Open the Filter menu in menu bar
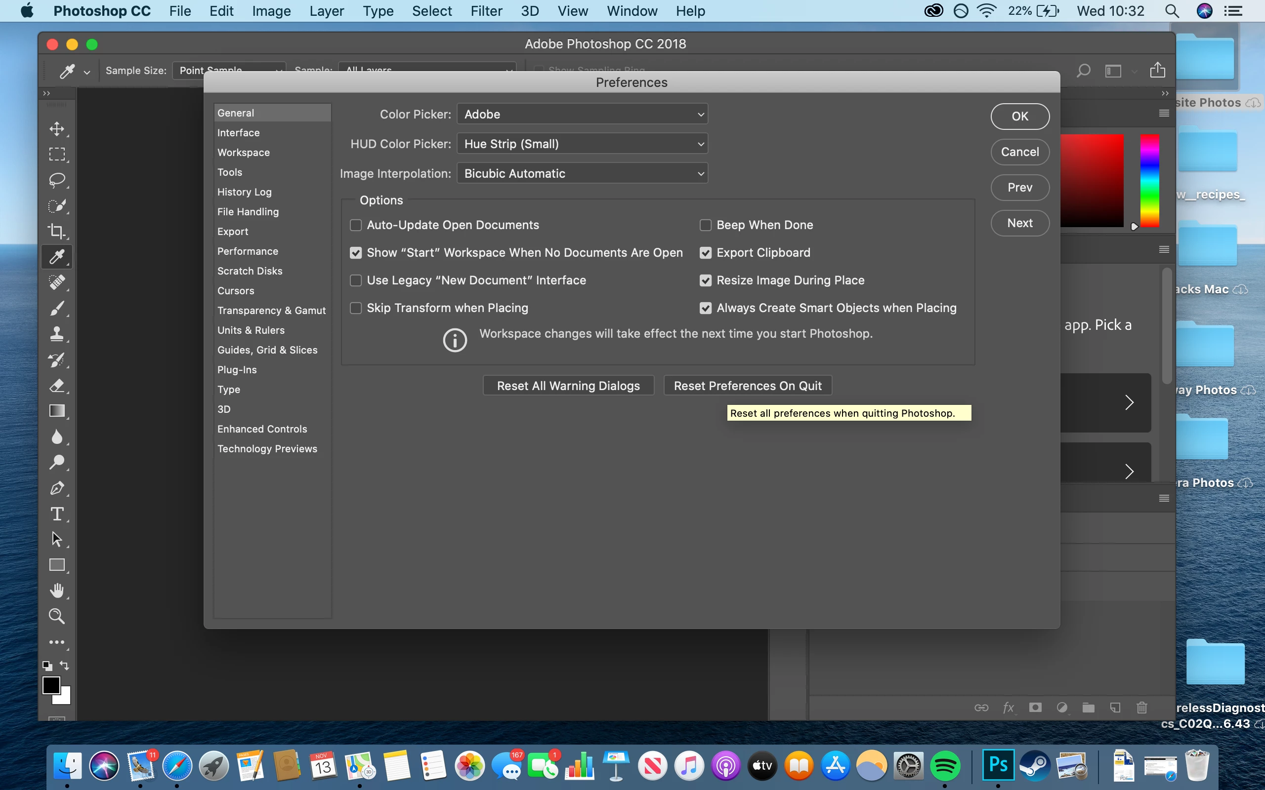 [486, 11]
